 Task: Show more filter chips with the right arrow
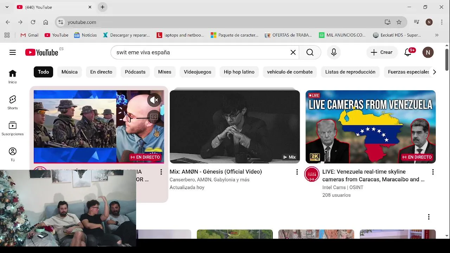click(435, 72)
